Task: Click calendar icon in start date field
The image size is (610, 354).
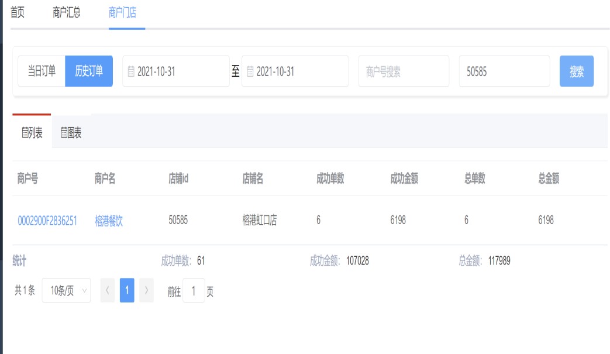Action: 131,71
